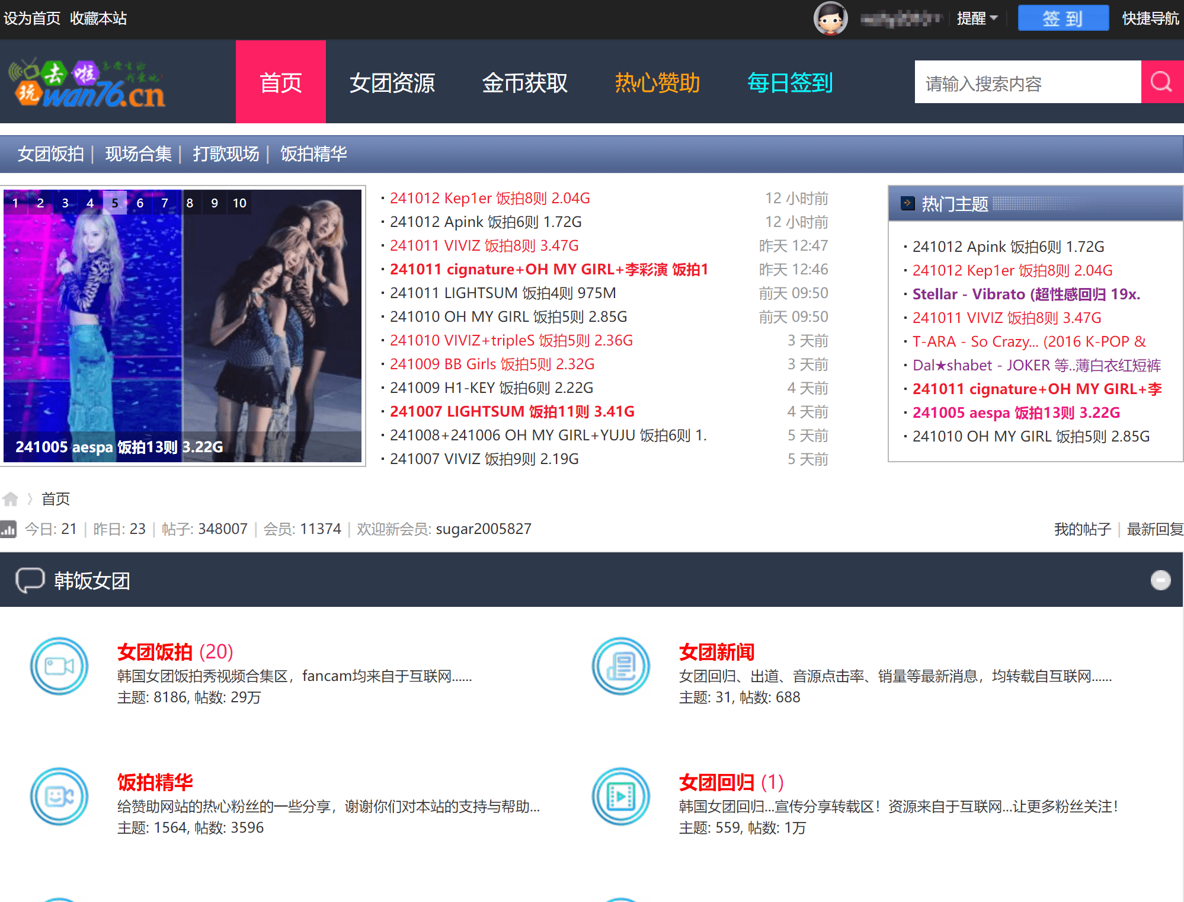The width and height of the screenshot is (1184, 902).
Task: Open 241012 Apink 饭拍6则 post in center list
Action: coord(486,222)
